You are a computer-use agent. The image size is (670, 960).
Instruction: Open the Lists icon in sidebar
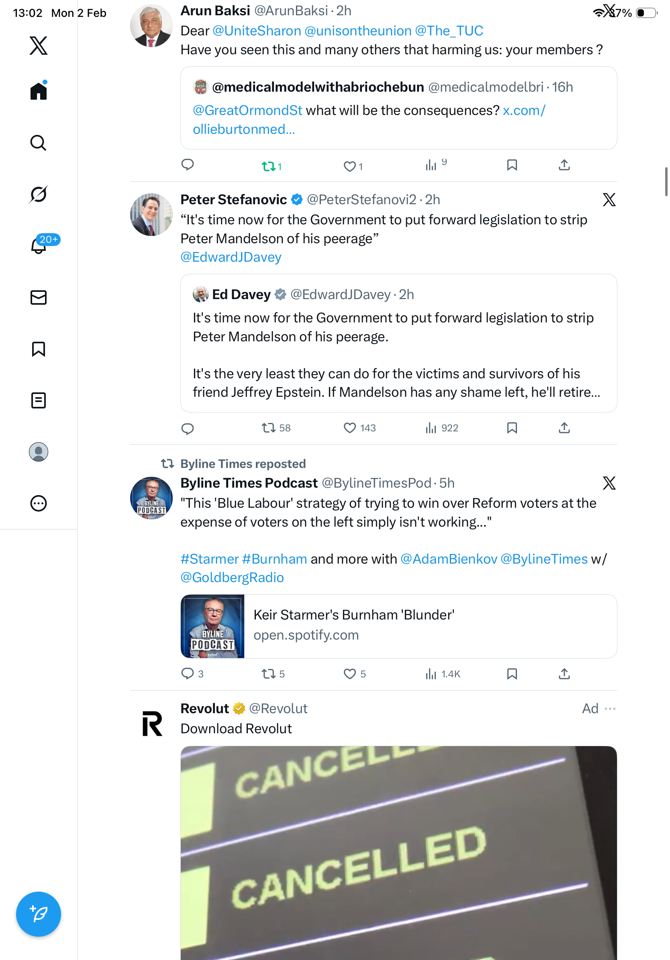[x=39, y=400]
